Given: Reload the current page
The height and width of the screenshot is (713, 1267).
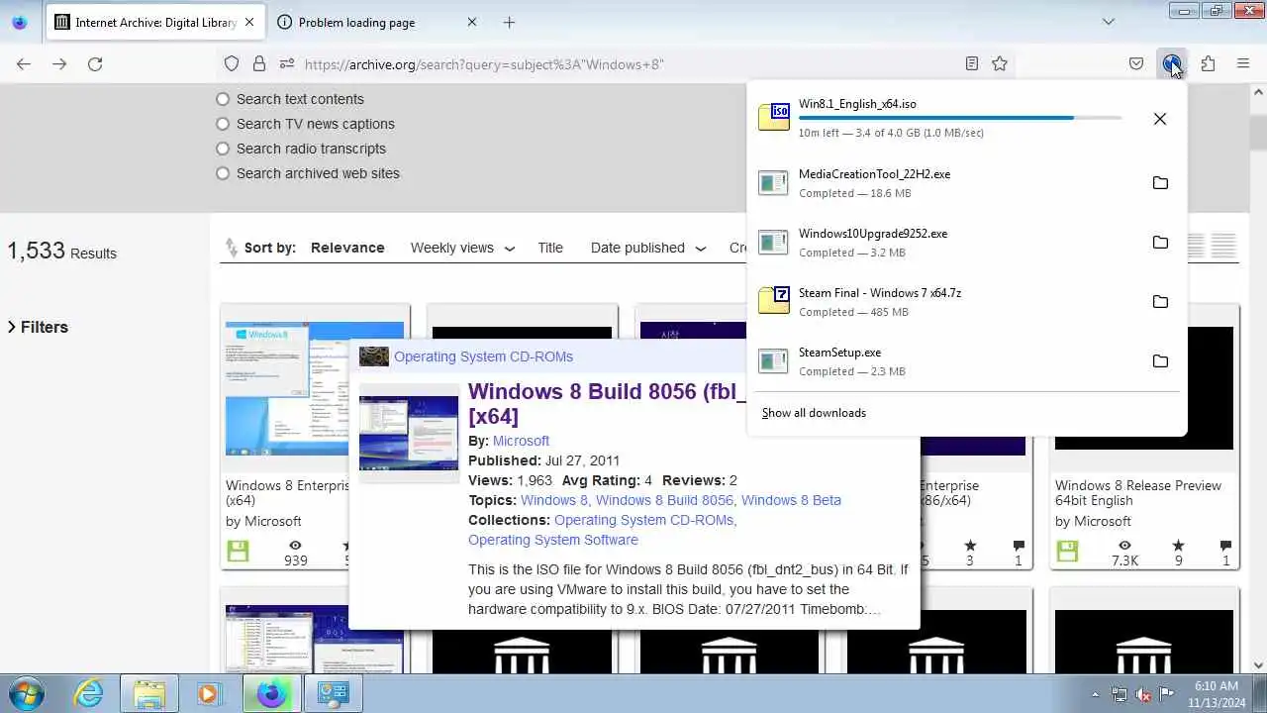Looking at the screenshot, I should click(x=95, y=63).
